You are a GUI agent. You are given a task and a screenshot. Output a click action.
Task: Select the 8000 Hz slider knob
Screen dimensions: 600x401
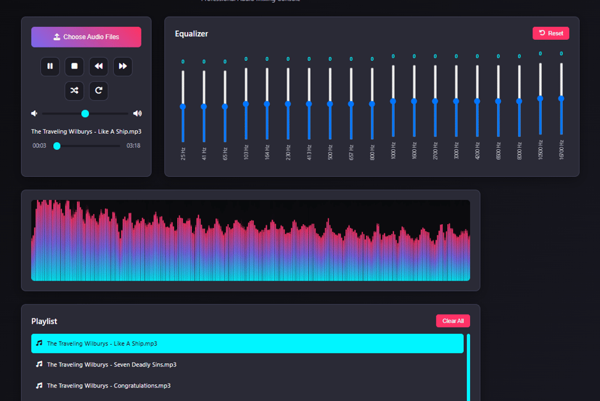point(519,101)
